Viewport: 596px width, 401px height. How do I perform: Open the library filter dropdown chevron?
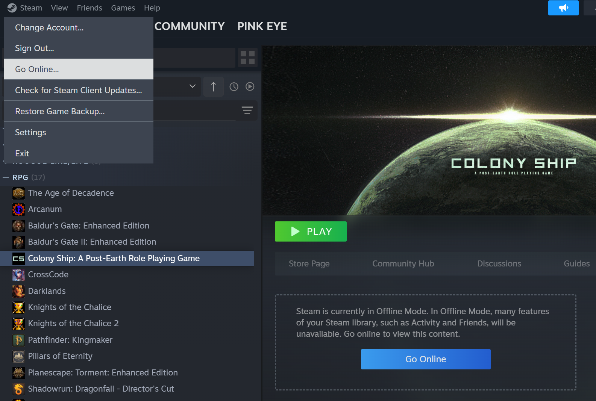click(192, 86)
